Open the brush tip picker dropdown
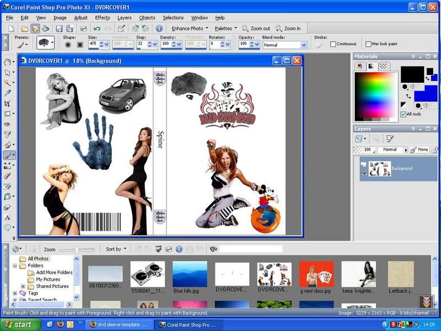This screenshot has width=441, height=331. tap(45, 43)
